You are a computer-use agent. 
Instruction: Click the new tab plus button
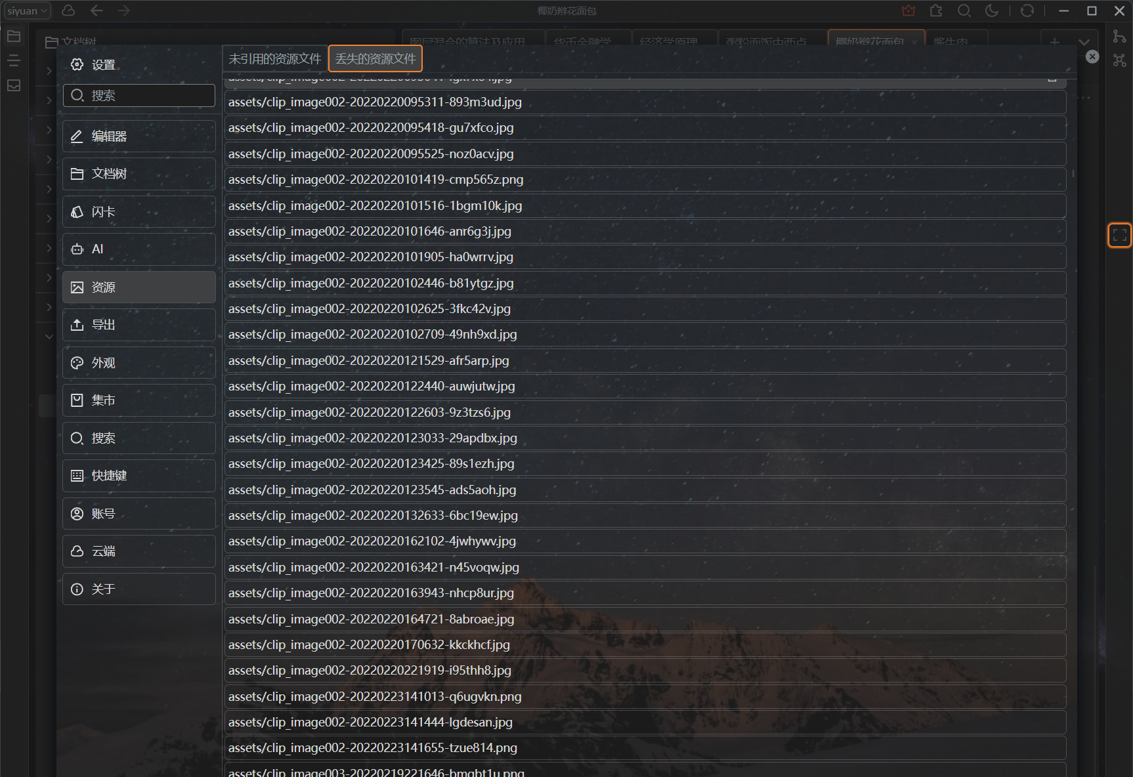pos(1054,41)
